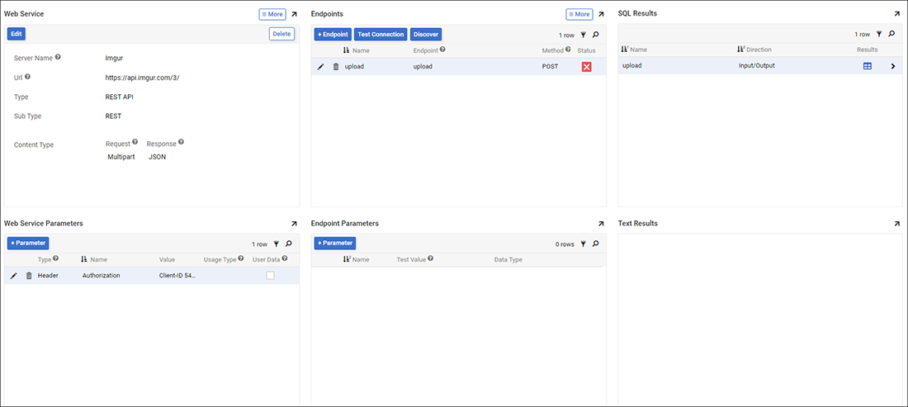Image resolution: width=908 pixels, height=407 pixels.
Task: Add a new endpoint with + Endpoint
Action: point(333,35)
